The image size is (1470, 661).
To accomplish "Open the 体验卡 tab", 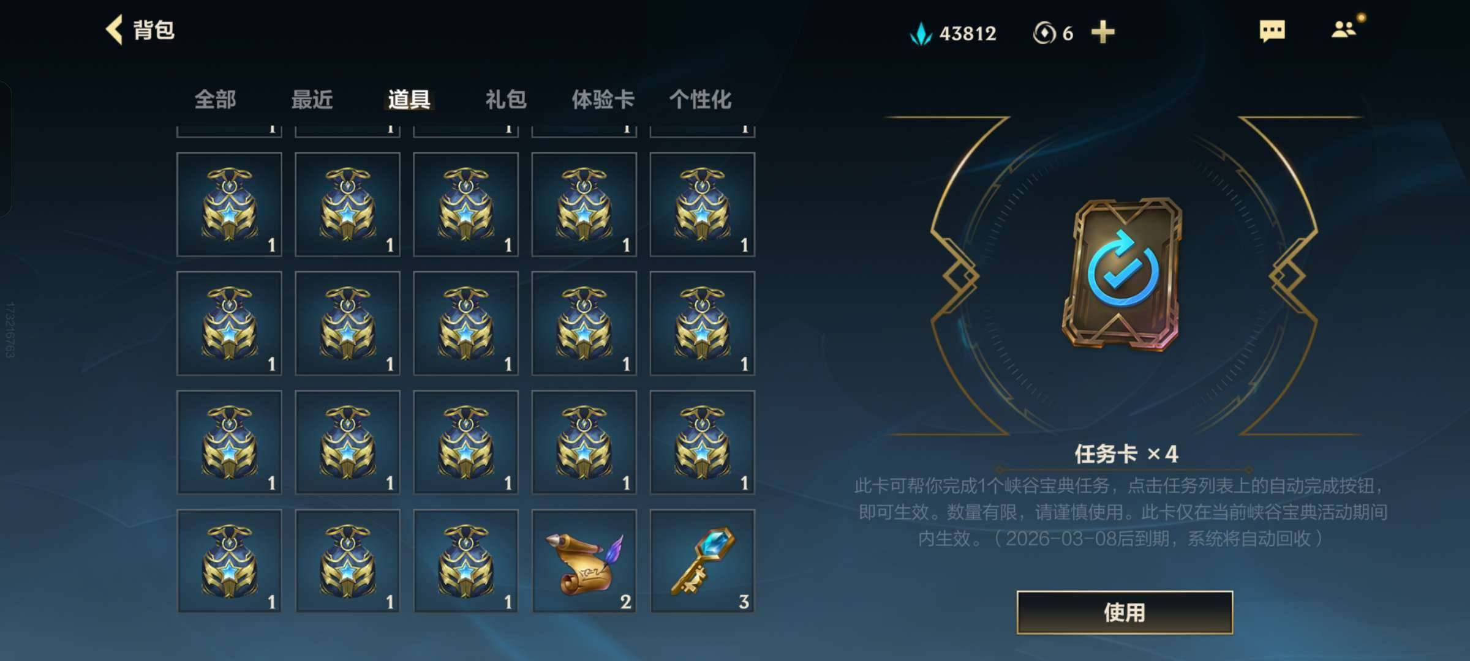I will (603, 99).
